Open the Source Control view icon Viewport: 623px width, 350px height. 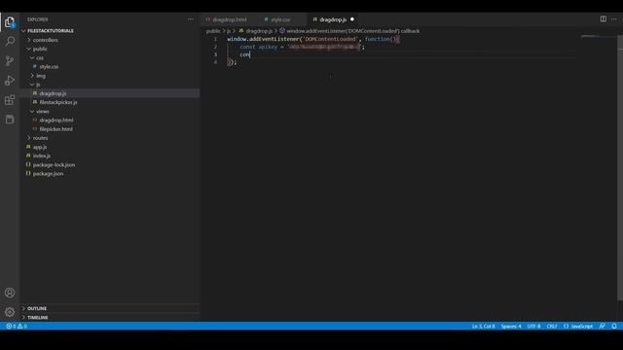(10, 60)
